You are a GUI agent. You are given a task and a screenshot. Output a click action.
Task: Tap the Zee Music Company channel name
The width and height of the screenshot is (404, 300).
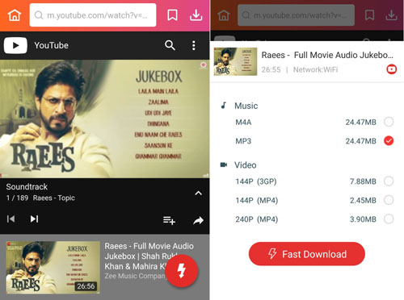pyautogui.click(x=135, y=276)
